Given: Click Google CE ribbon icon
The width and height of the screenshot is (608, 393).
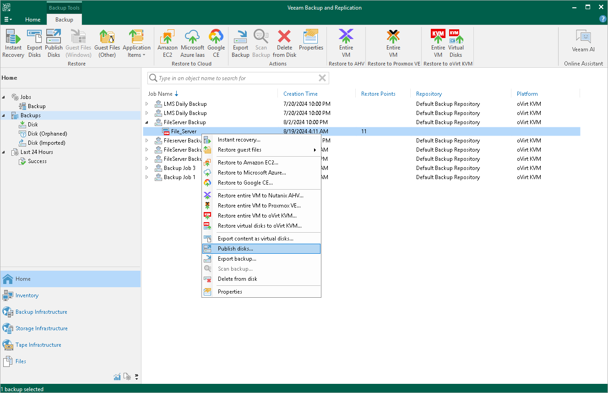Looking at the screenshot, I should pyautogui.click(x=216, y=44).
